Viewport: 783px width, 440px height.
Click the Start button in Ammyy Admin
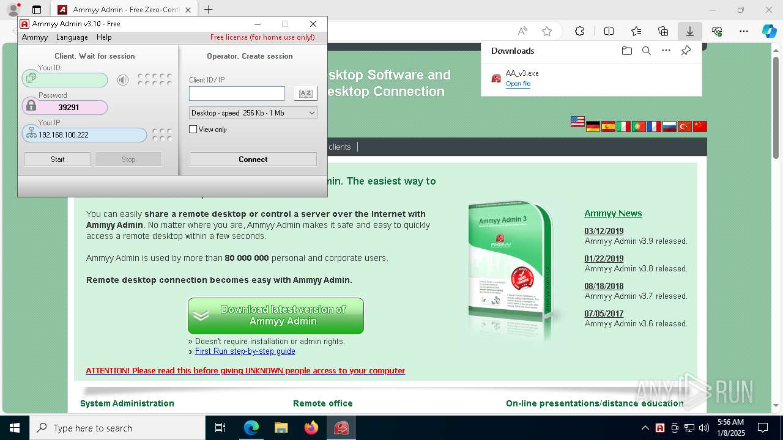(x=58, y=159)
